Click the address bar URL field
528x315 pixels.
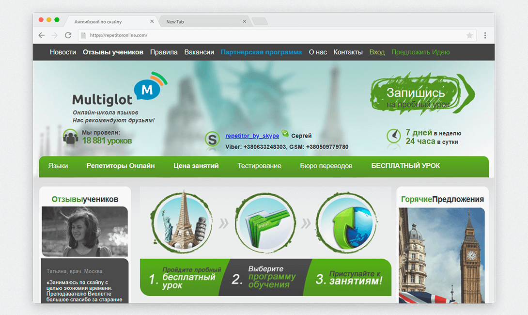coord(276,35)
